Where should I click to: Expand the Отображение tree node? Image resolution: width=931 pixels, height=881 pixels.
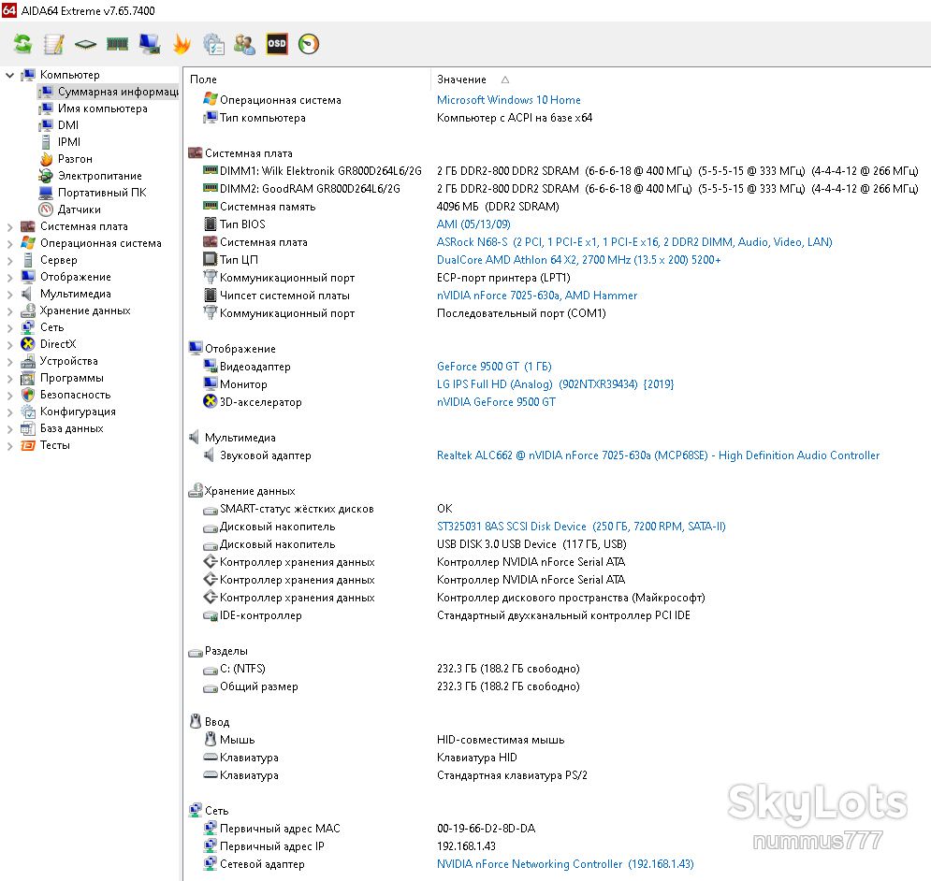(x=9, y=277)
